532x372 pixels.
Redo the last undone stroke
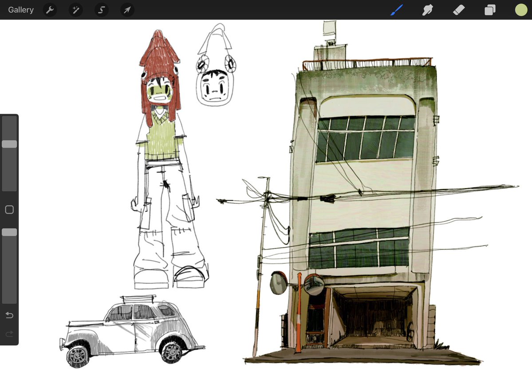[9, 334]
